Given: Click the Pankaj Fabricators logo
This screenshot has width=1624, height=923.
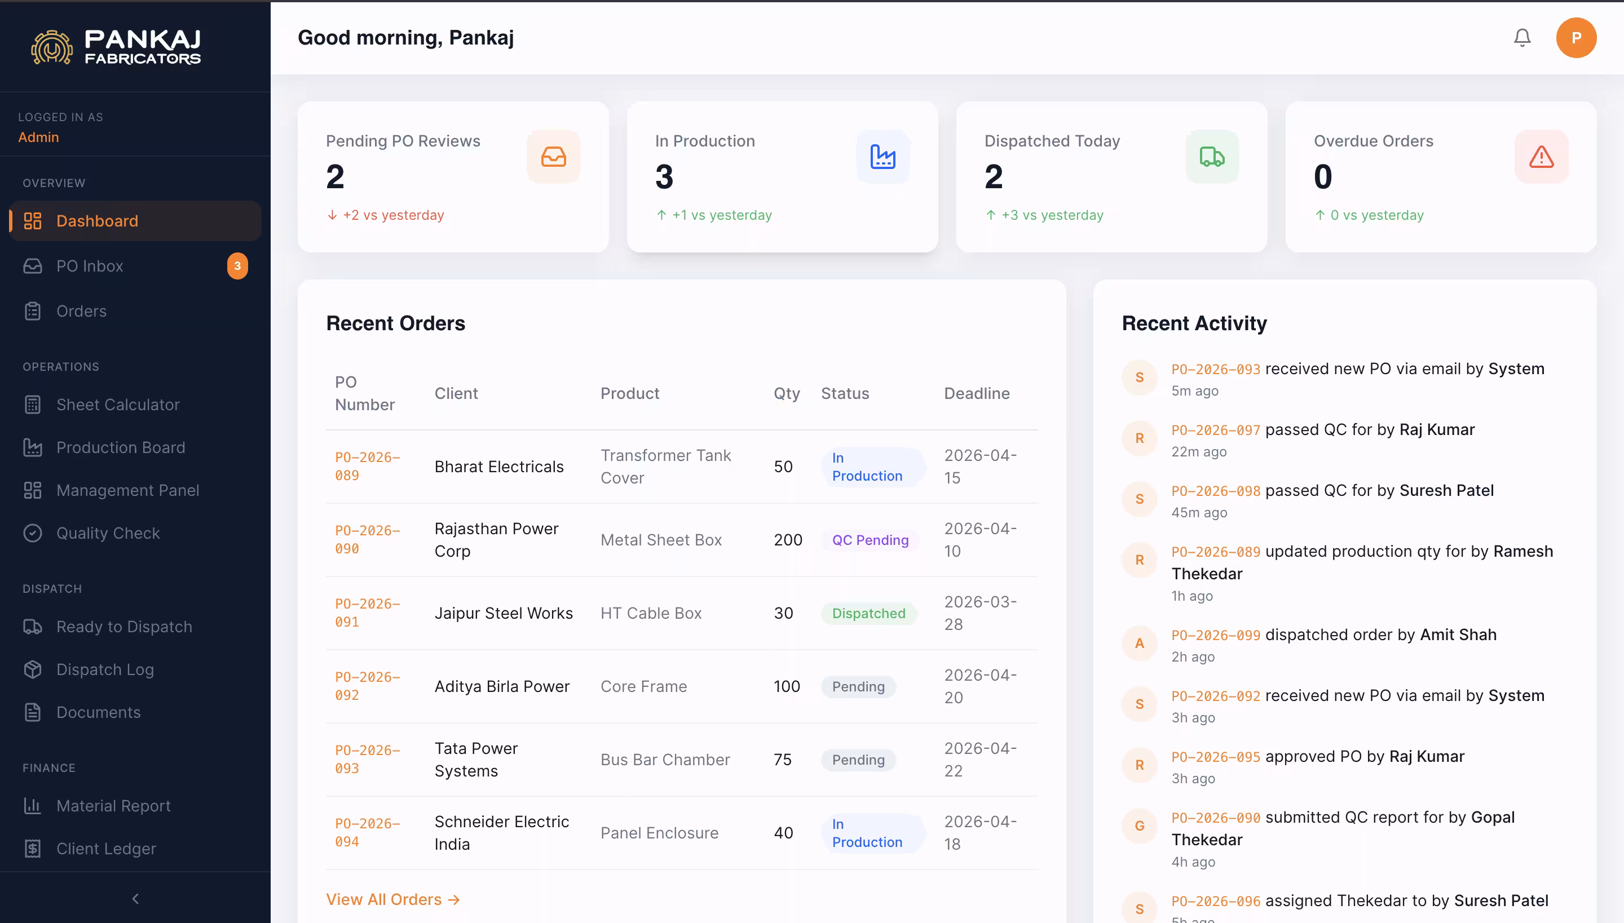Looking at the screenshot, I should (x=116, y=46).
